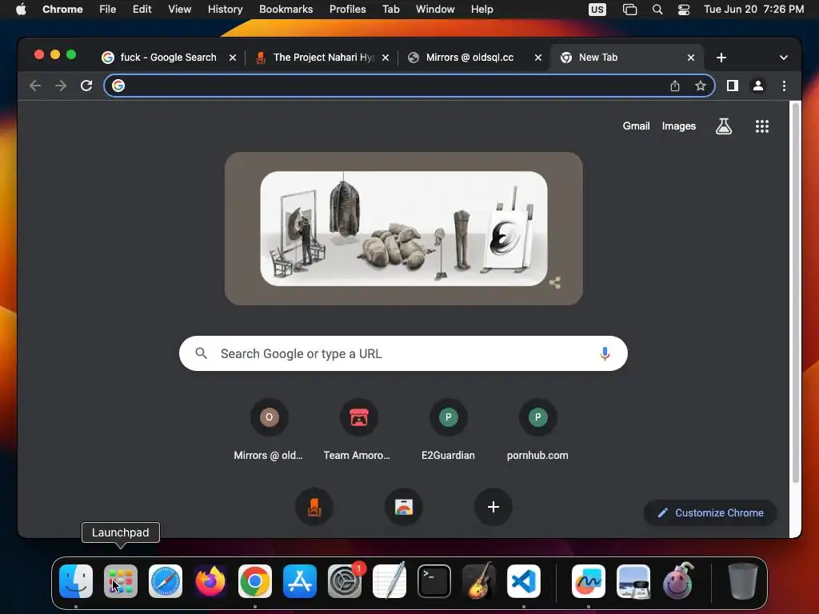Launch Firefox from the Dock

(210, 581)
